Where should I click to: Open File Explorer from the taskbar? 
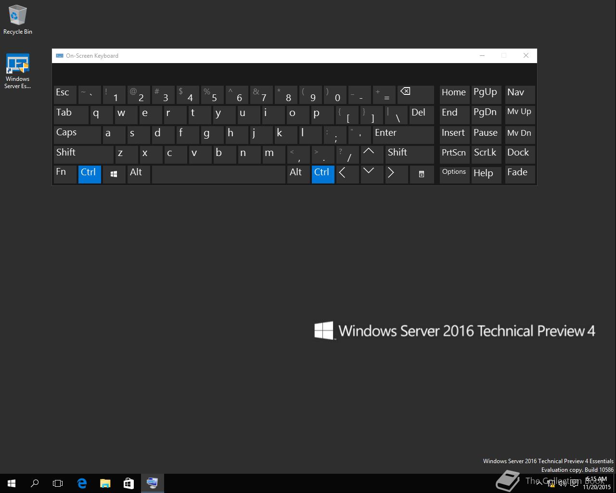click(105, 483)
